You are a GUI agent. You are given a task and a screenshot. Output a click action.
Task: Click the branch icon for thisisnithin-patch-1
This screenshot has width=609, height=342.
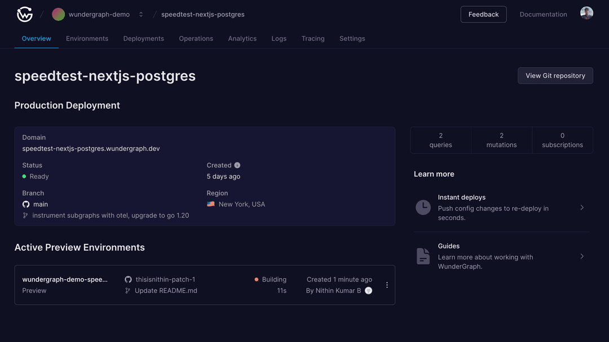[128, 279]
